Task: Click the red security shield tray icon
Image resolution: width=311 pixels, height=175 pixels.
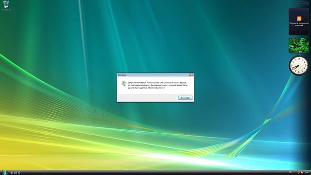Action: click(x=299, y=173)
